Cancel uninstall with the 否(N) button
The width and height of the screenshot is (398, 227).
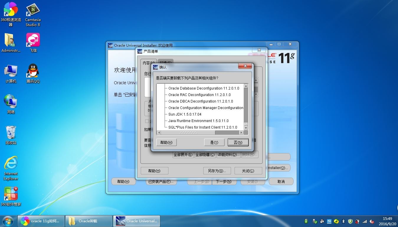click(x=238, y=142)
